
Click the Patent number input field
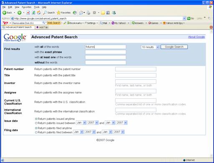(x=136, y=69)
